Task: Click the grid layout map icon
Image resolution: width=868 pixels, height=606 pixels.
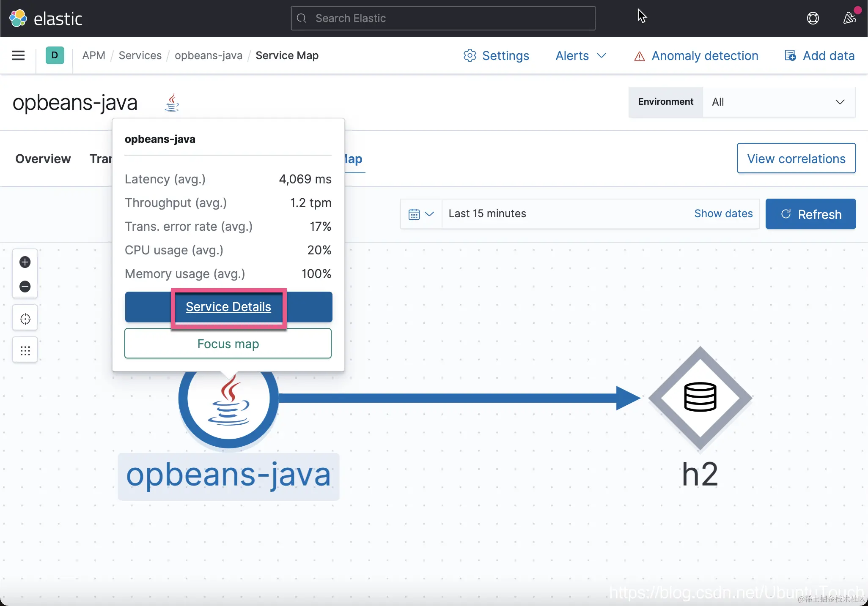Action: pyautogui.click(x=25, y=350)
